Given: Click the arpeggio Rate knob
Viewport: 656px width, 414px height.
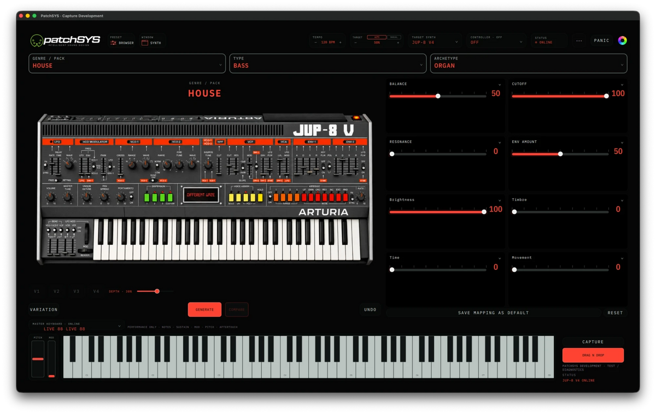Looking at the screenshot, I should 361,197.
